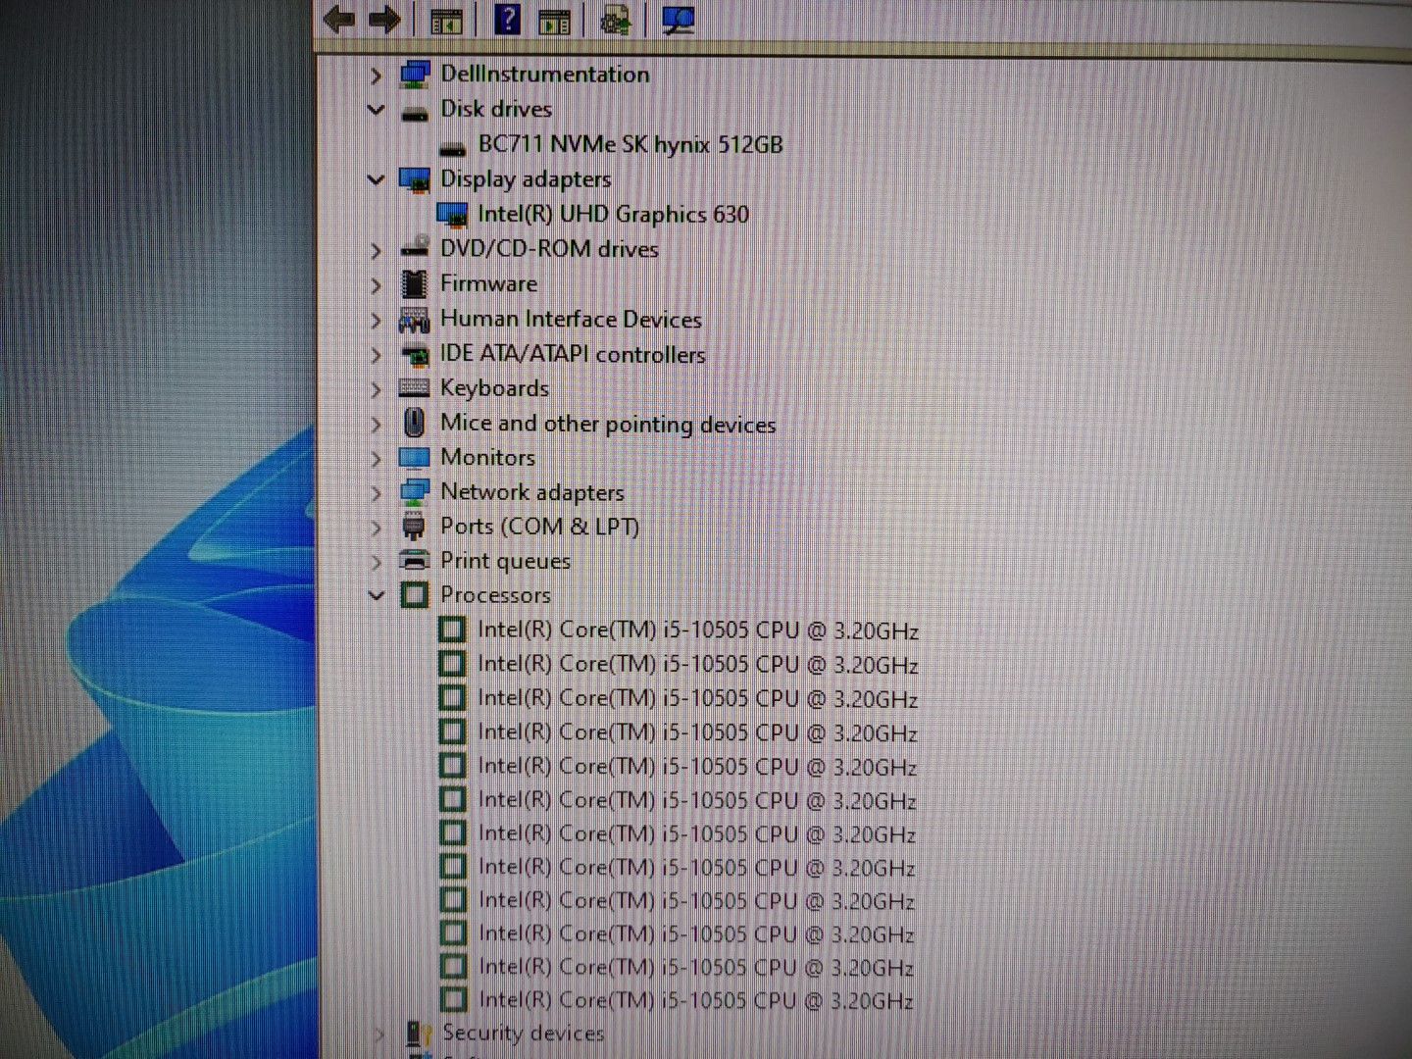Image resolution: width=1412 pixels, height=1059 pixels.
Task: Click the DVD/CD-ROM drives category icon
Action: coord(415,248)
